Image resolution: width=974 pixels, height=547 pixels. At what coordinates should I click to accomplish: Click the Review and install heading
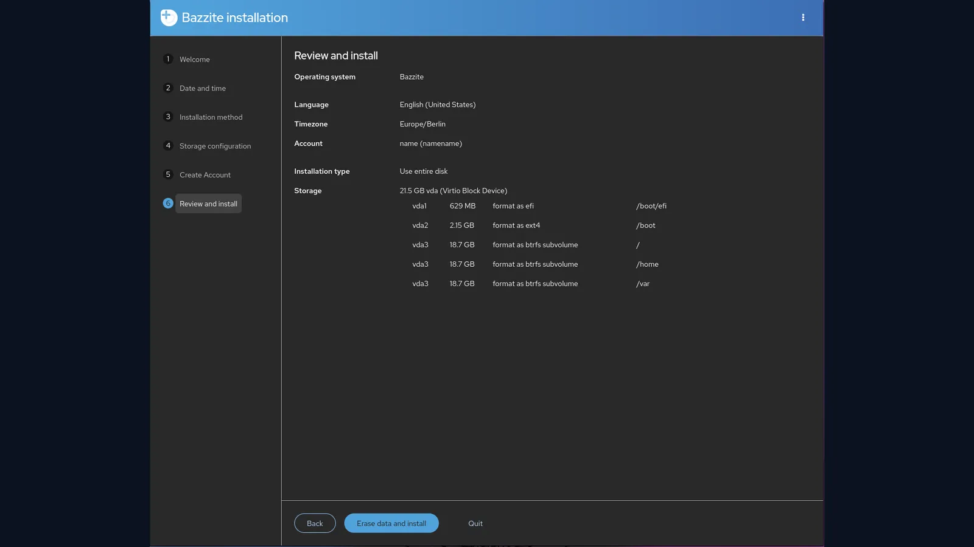pyautogui.click(x=336, y=56)
